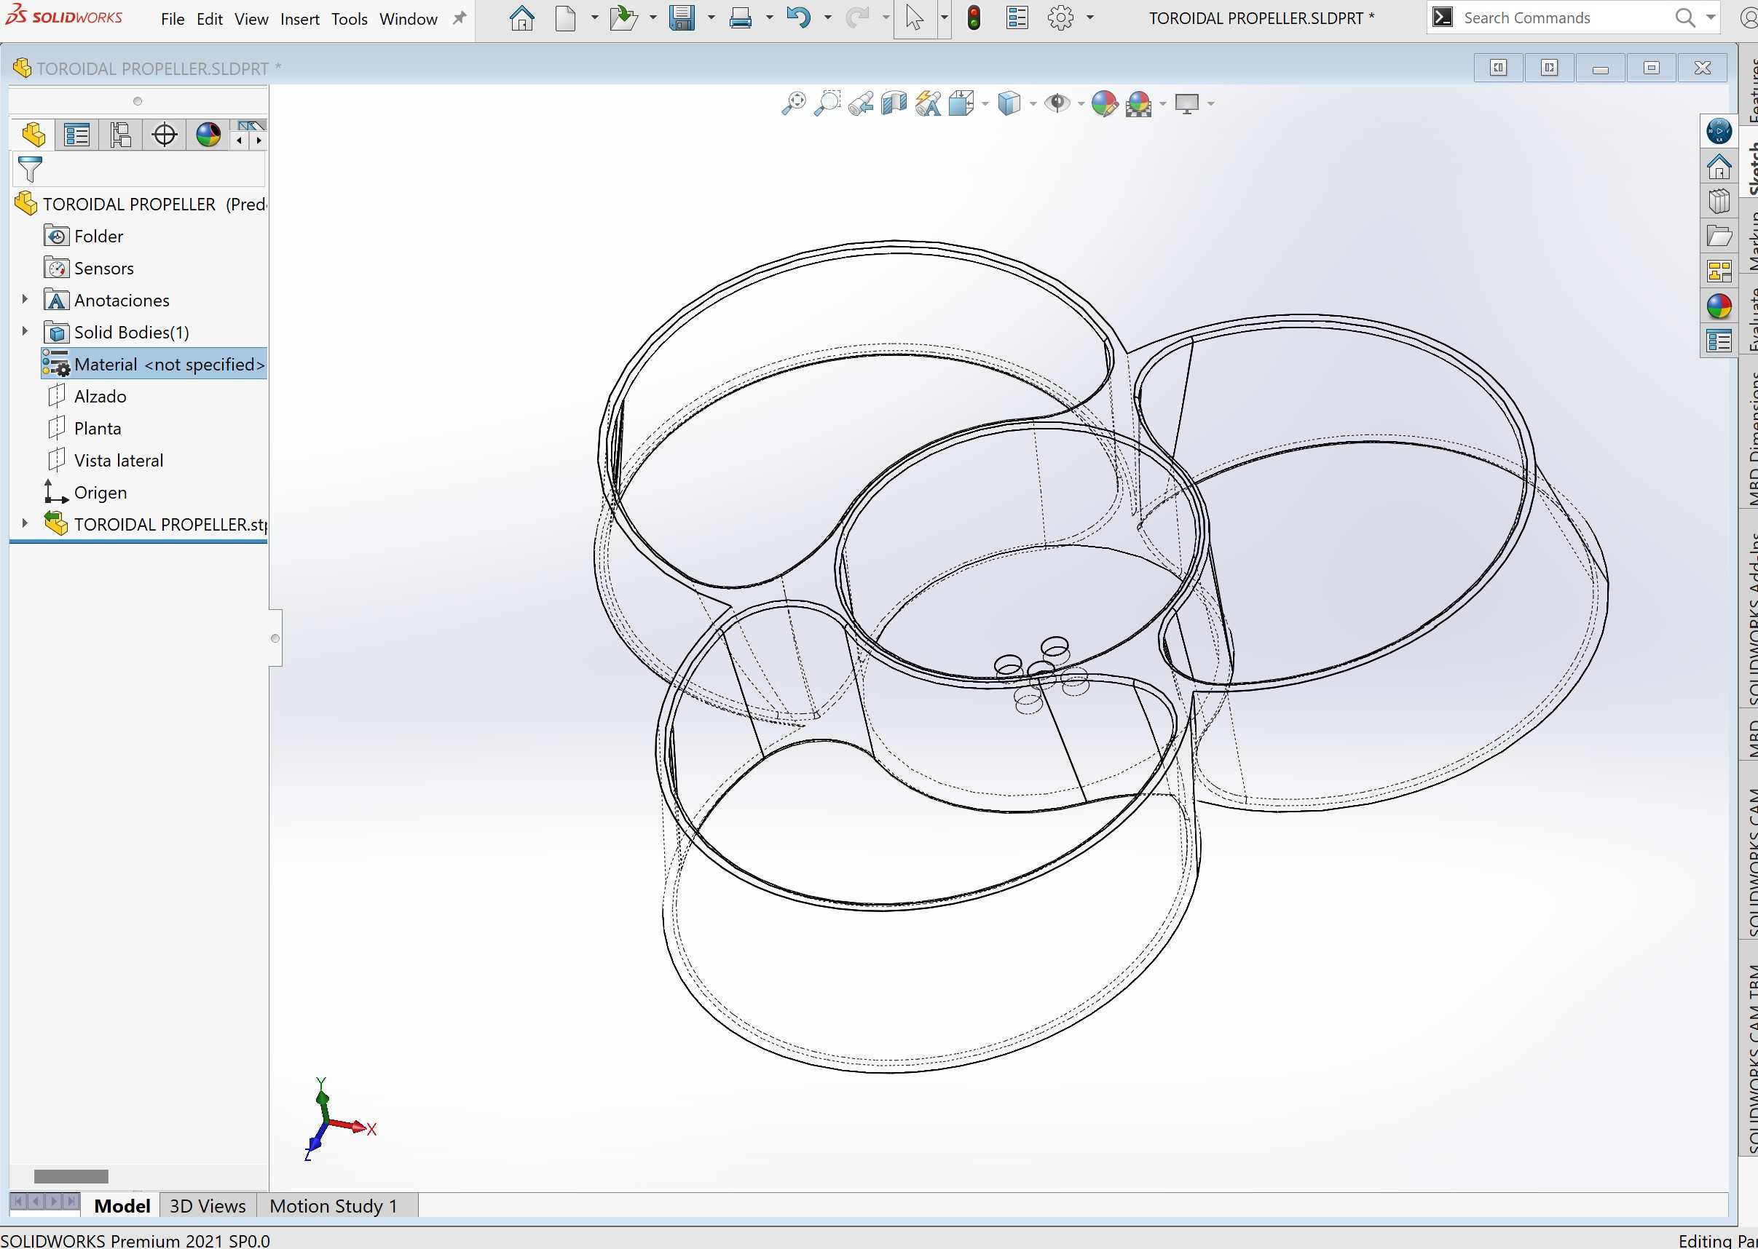Open the Edit menu
The image size is (1758, 1249).
pos(209,19)
